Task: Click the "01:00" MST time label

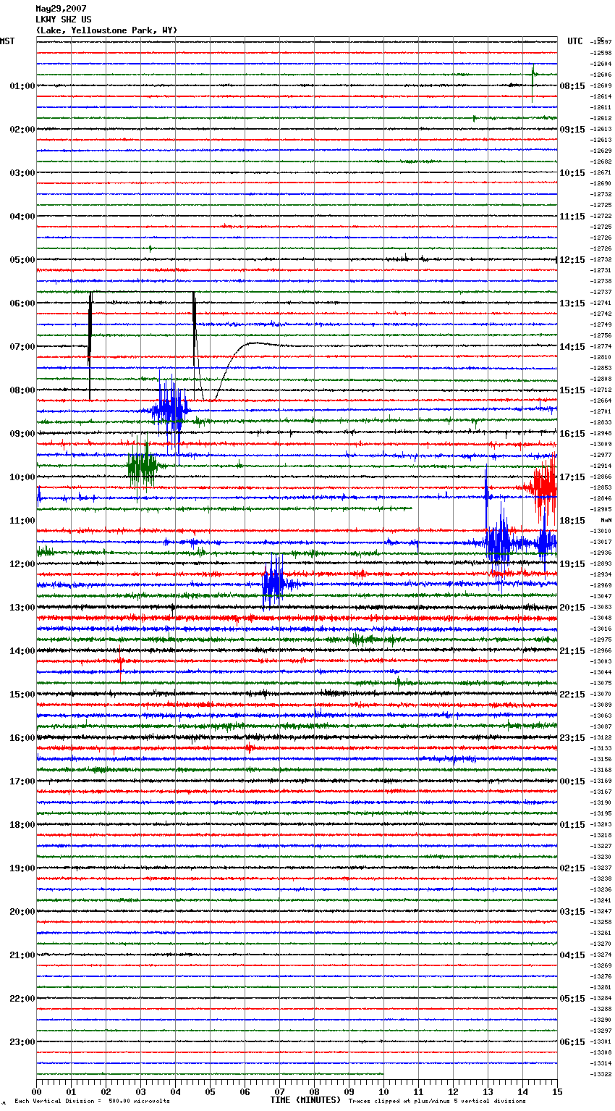Action: click(22, 86)
